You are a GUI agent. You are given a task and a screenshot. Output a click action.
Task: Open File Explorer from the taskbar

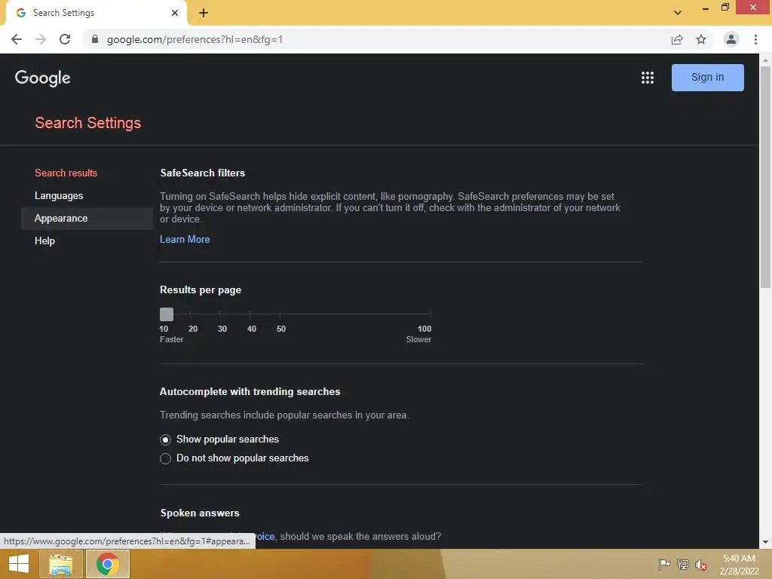[x=61, y=564]
